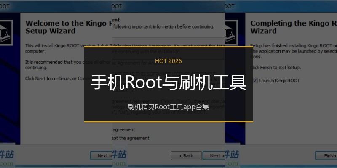This screenshot has width=337, height=168.
Task: Click the banner title 手机Root与刷机工具
Action: [x=168, y=83]
